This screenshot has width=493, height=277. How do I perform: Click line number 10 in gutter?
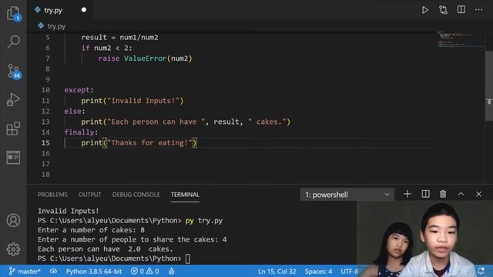click(45, 90)
